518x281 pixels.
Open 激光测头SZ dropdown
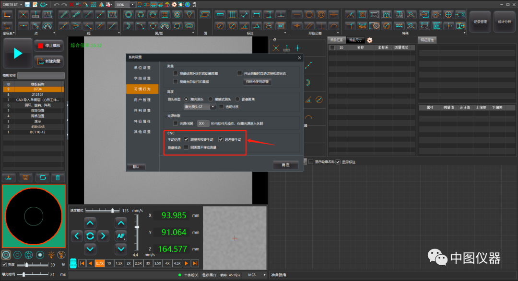click(x=213, y=107)
